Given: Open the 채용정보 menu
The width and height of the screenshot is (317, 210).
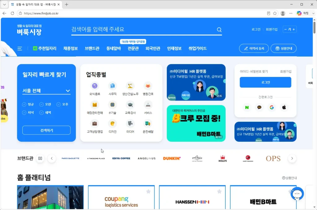Looking at the screenshot, I should (71, 49).
